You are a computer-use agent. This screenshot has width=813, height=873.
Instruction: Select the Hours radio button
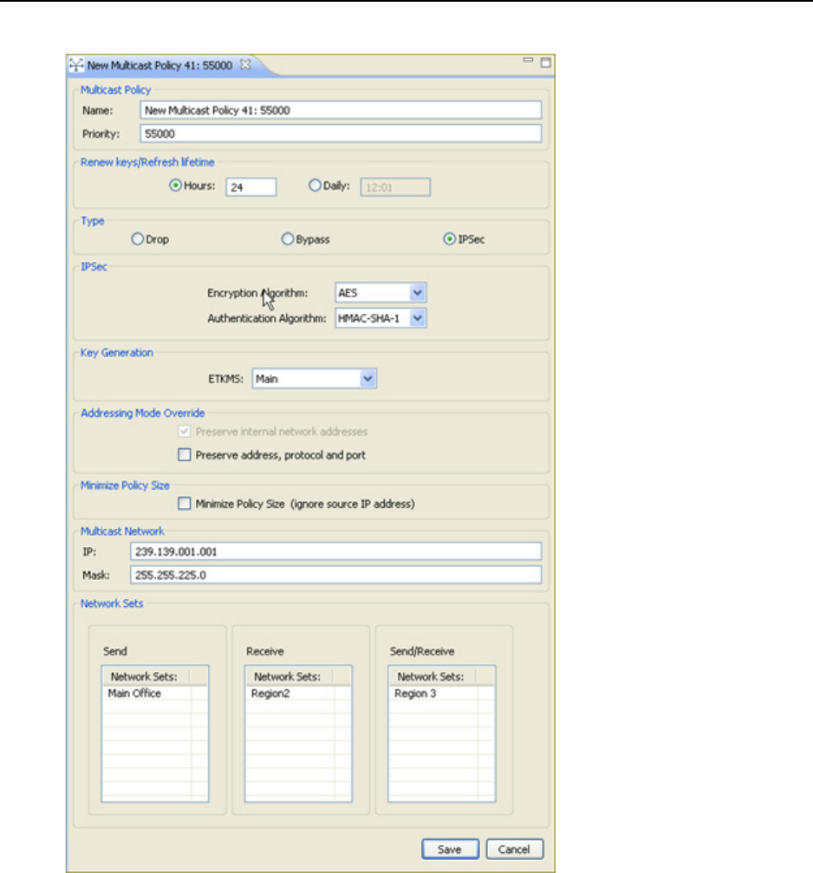coord(175,186)
